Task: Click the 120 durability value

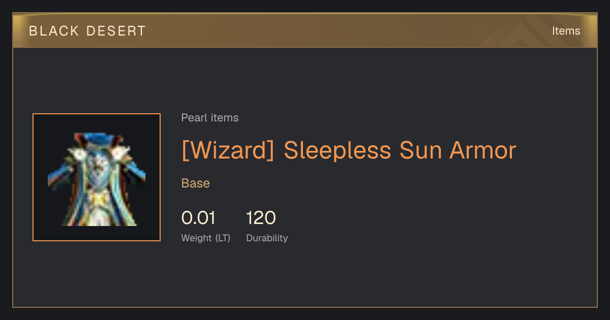Action: point(261,218)
